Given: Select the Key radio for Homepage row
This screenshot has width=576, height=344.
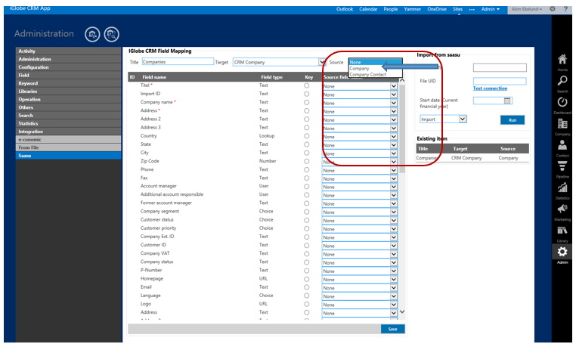Looking at the screenshot, I should click(306, 279).
